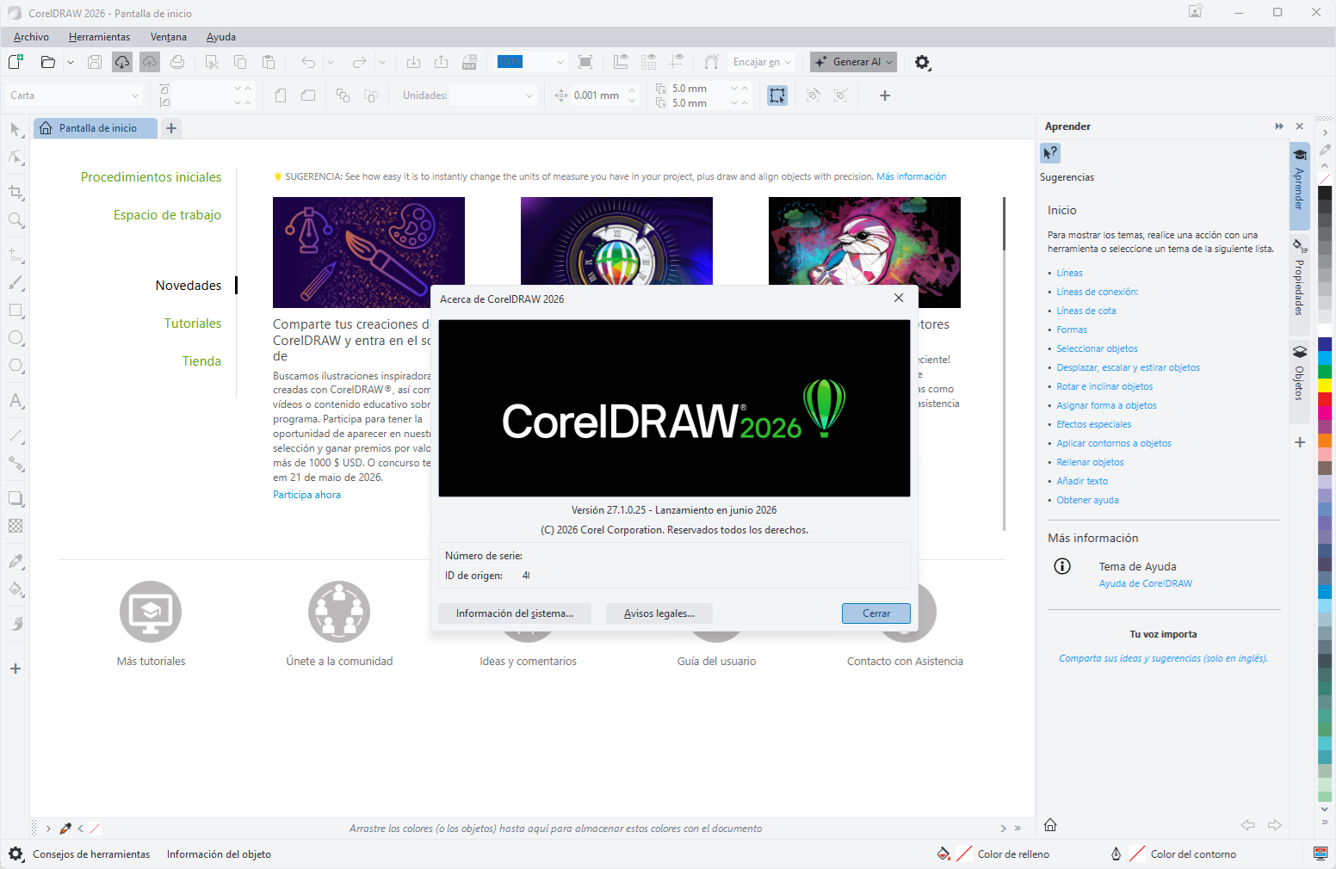Click Información del sistema button
The width and height of the screenshot is (1336, 869).
point(515,613)
